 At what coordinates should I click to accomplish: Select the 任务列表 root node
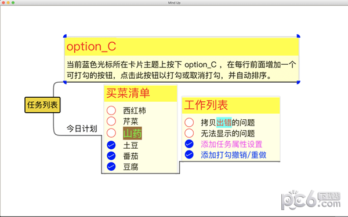[x=42, y=105]
